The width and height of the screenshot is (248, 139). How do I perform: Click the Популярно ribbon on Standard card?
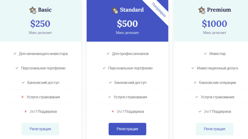pos(159,10)
